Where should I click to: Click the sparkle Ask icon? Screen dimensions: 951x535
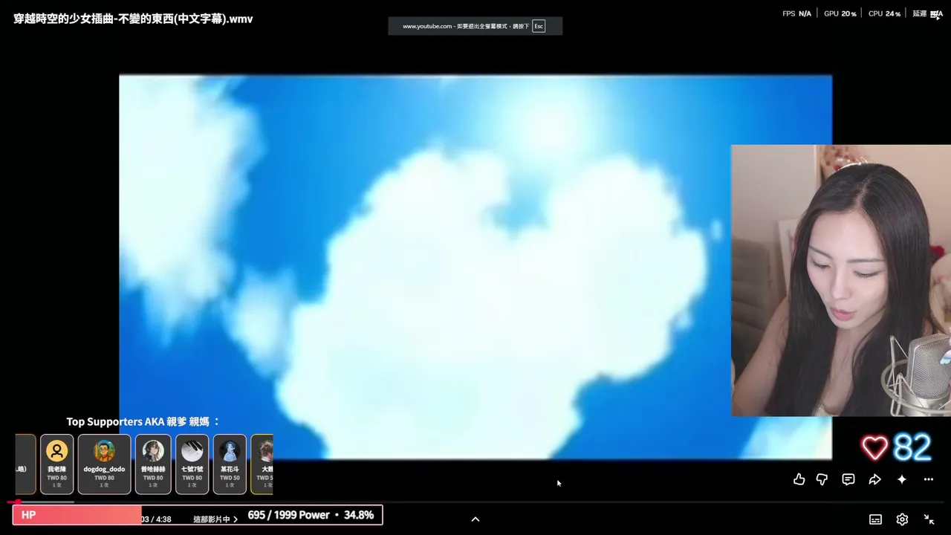click(x=902, y=479)
